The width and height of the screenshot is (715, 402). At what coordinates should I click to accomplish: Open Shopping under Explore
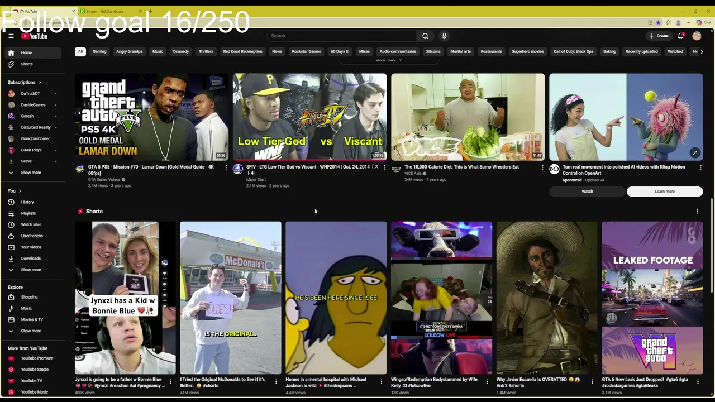coord(34,297)
